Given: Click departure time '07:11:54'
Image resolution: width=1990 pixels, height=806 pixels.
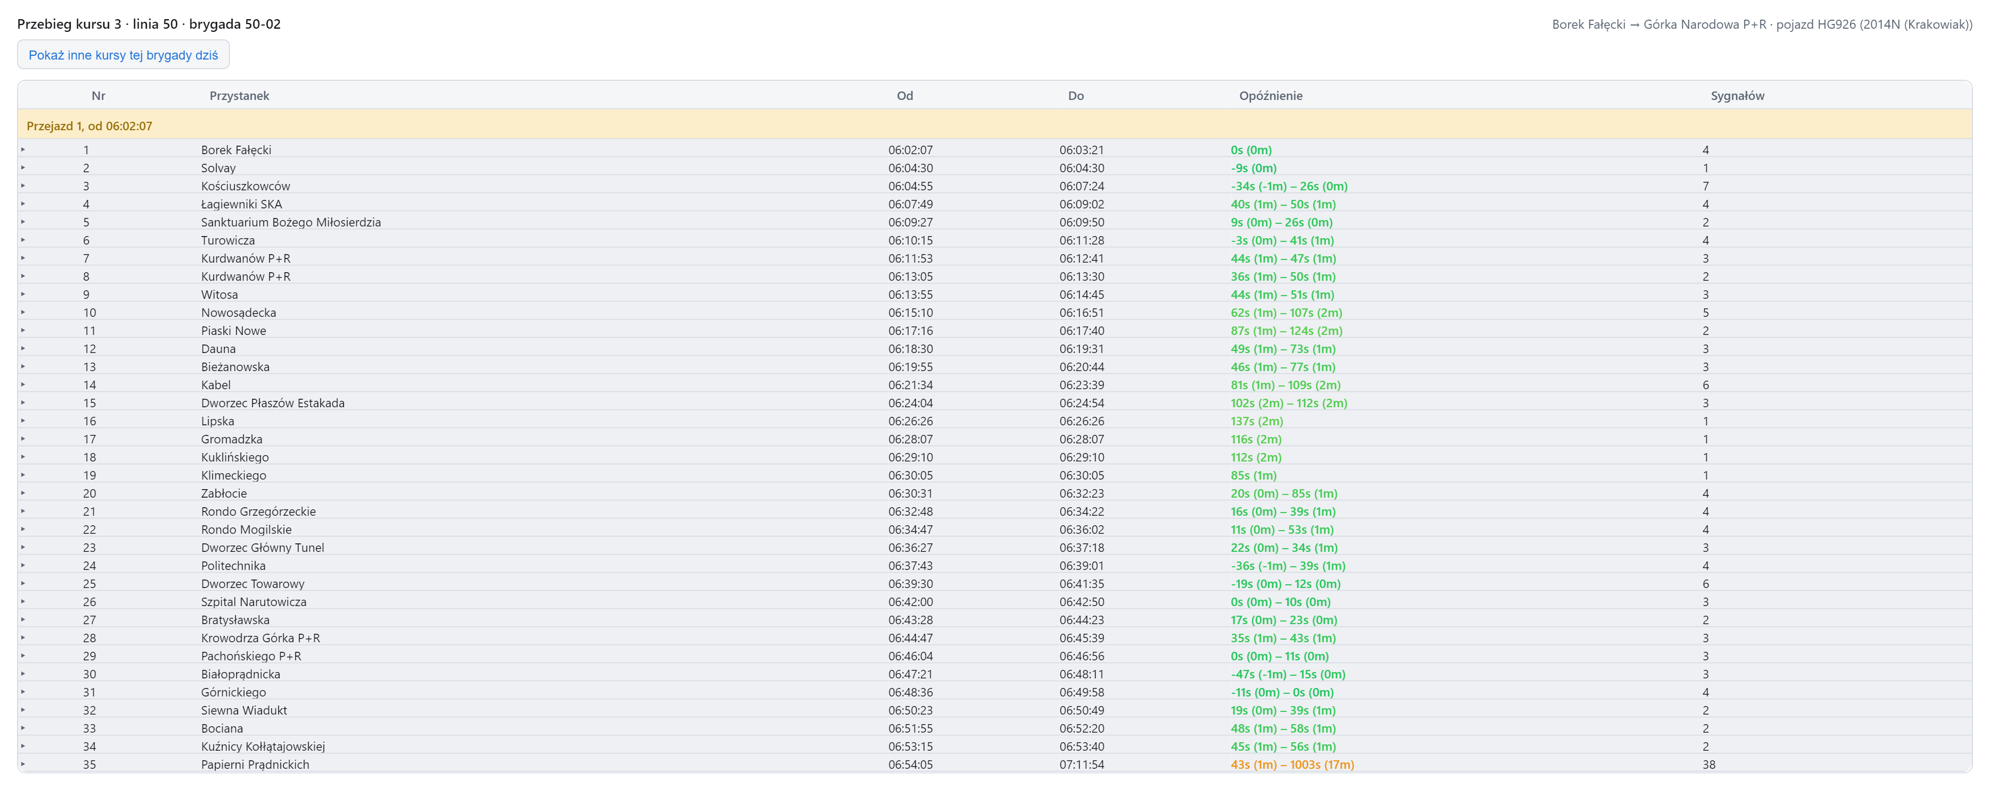Looking at the screenshot, I should 1082,765.
